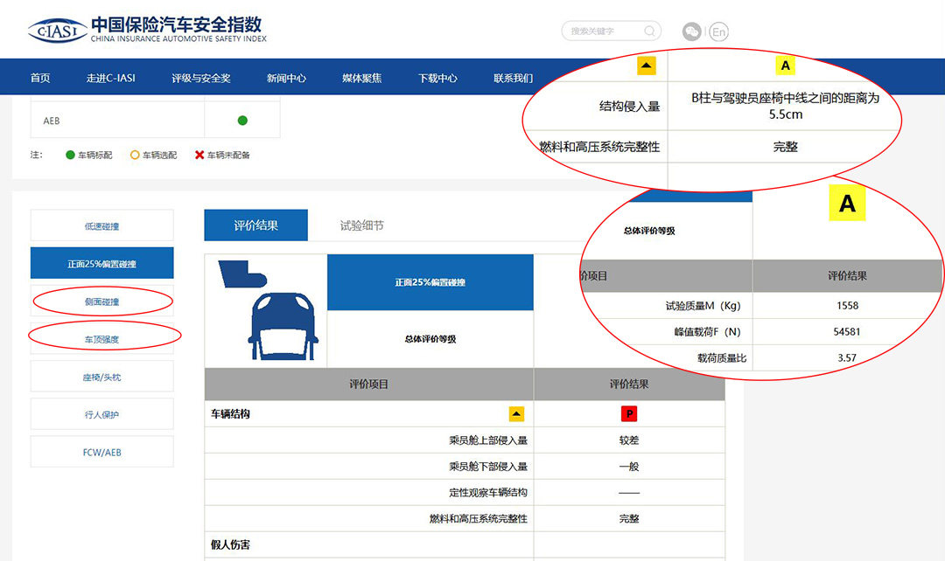The image size is (945, 561).
Task: Click the search magnifier icon
Action: click(649, 31)
